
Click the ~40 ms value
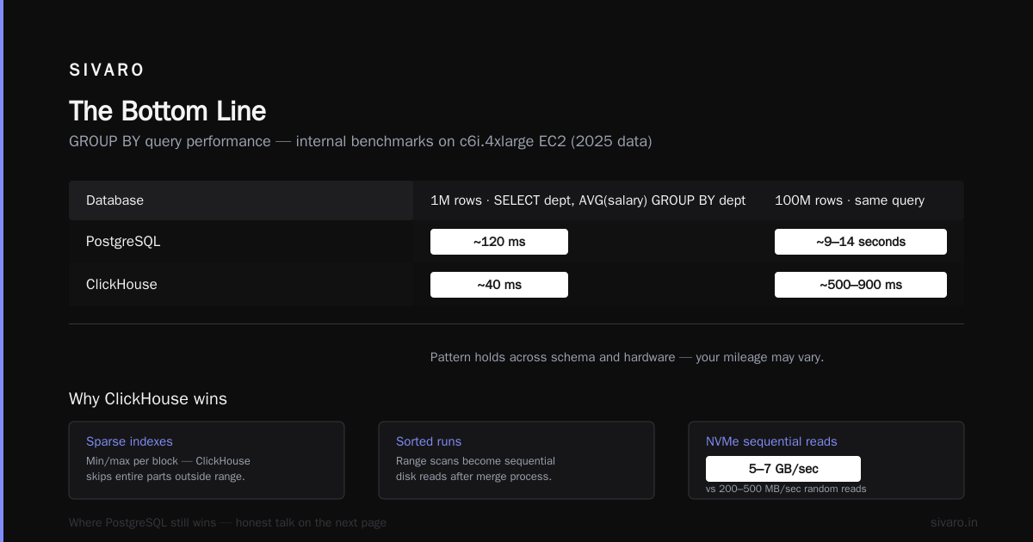(499, 285)
